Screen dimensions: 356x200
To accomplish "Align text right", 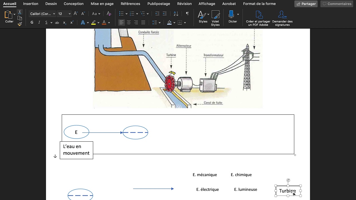I will pyautogui.click(x=136, y=22).
